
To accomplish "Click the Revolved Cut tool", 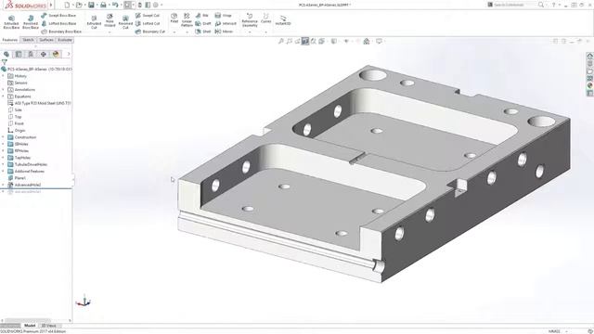I will (x=125, y=22).
